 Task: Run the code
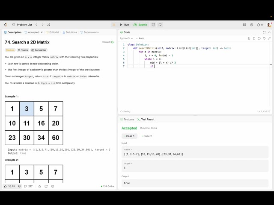tap(125, 25)
